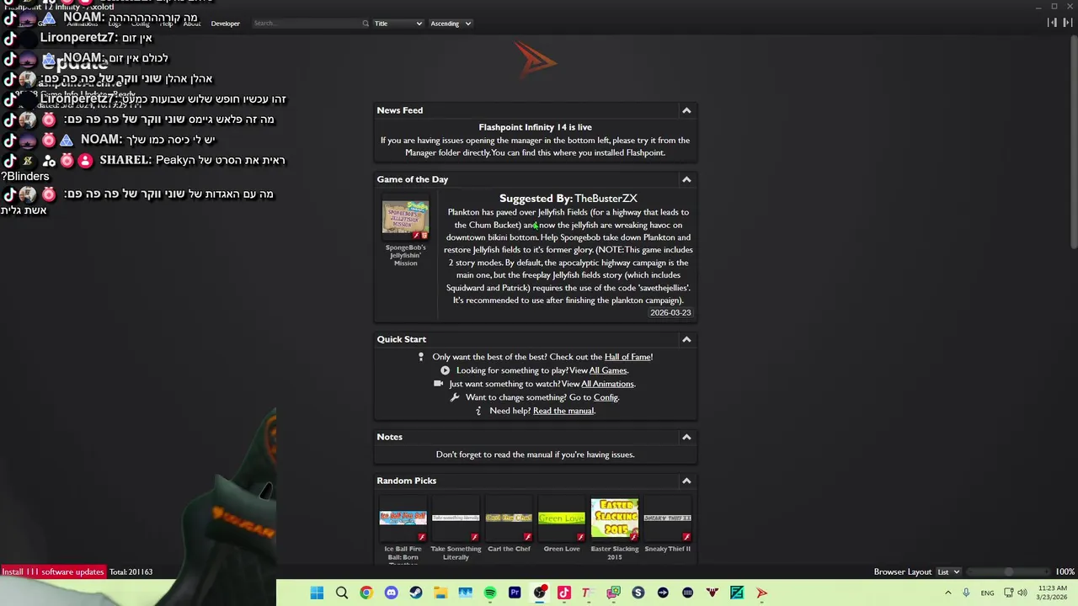Open the All Animations link
This screenshot has width=1078, height=606.
point(607,384)
